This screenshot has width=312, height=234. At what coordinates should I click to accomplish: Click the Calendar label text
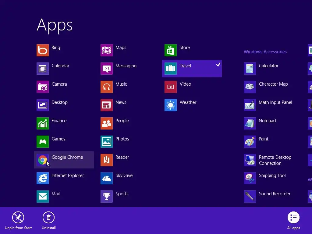pyautogui.click(x=61, y=66)
